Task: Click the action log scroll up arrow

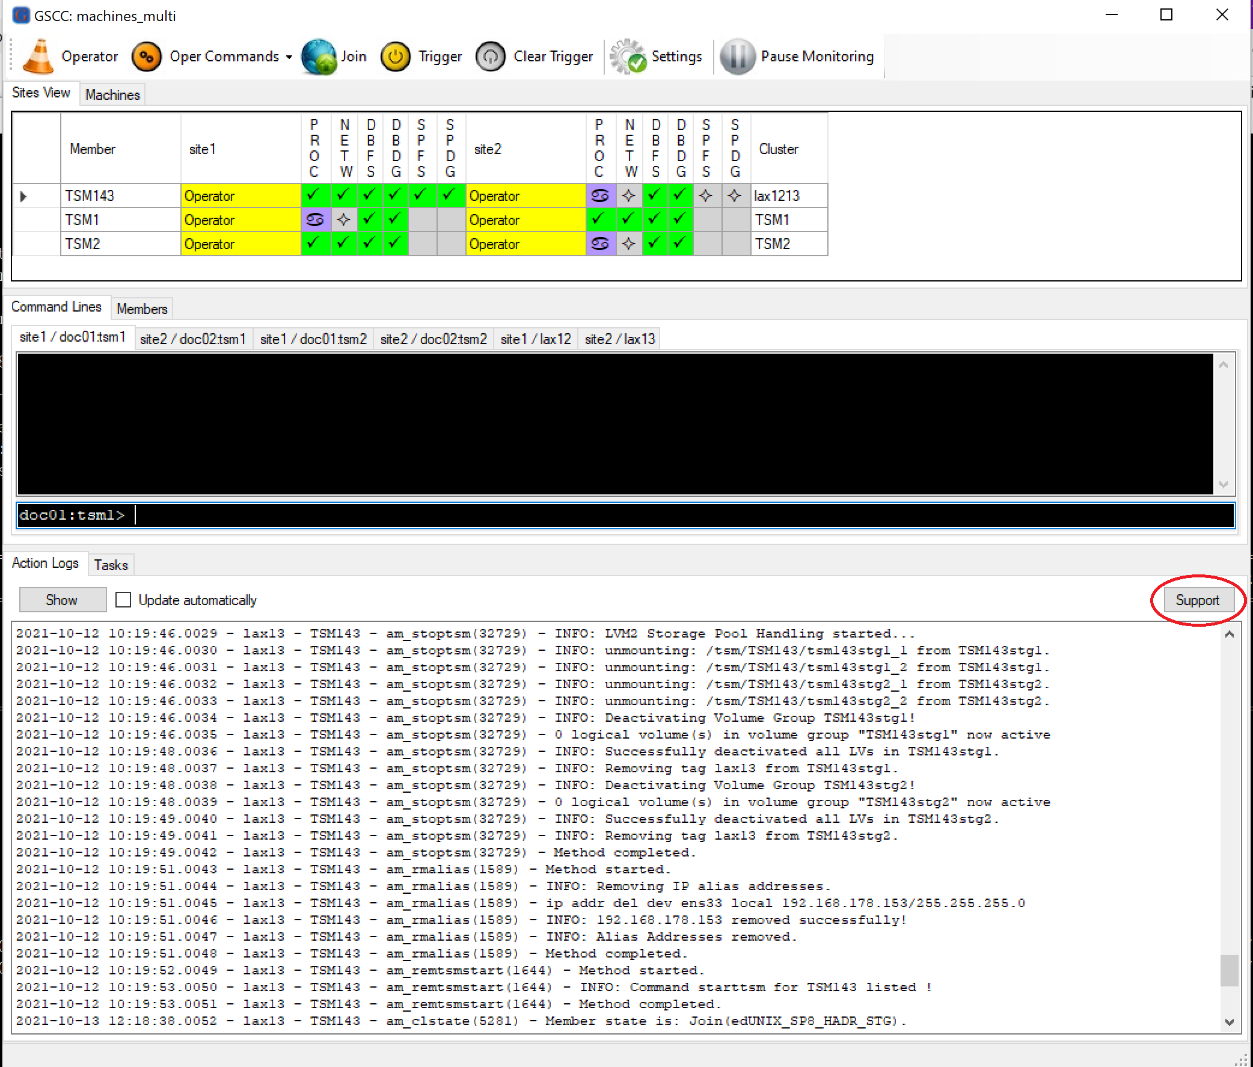Action: tap(1230, 634)
